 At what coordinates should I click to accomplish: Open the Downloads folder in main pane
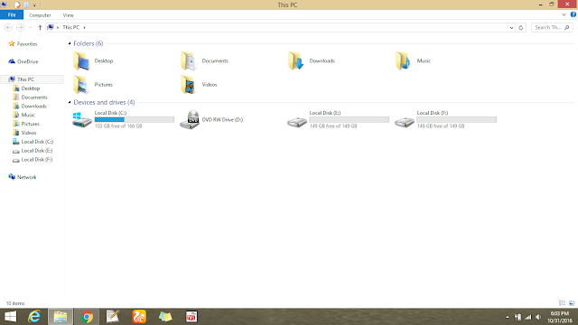[312, 60]
